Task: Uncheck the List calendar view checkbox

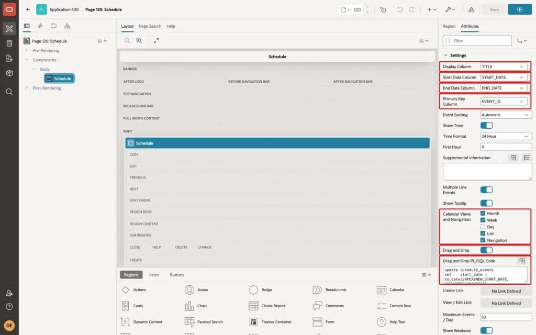Action: [483, 233]
